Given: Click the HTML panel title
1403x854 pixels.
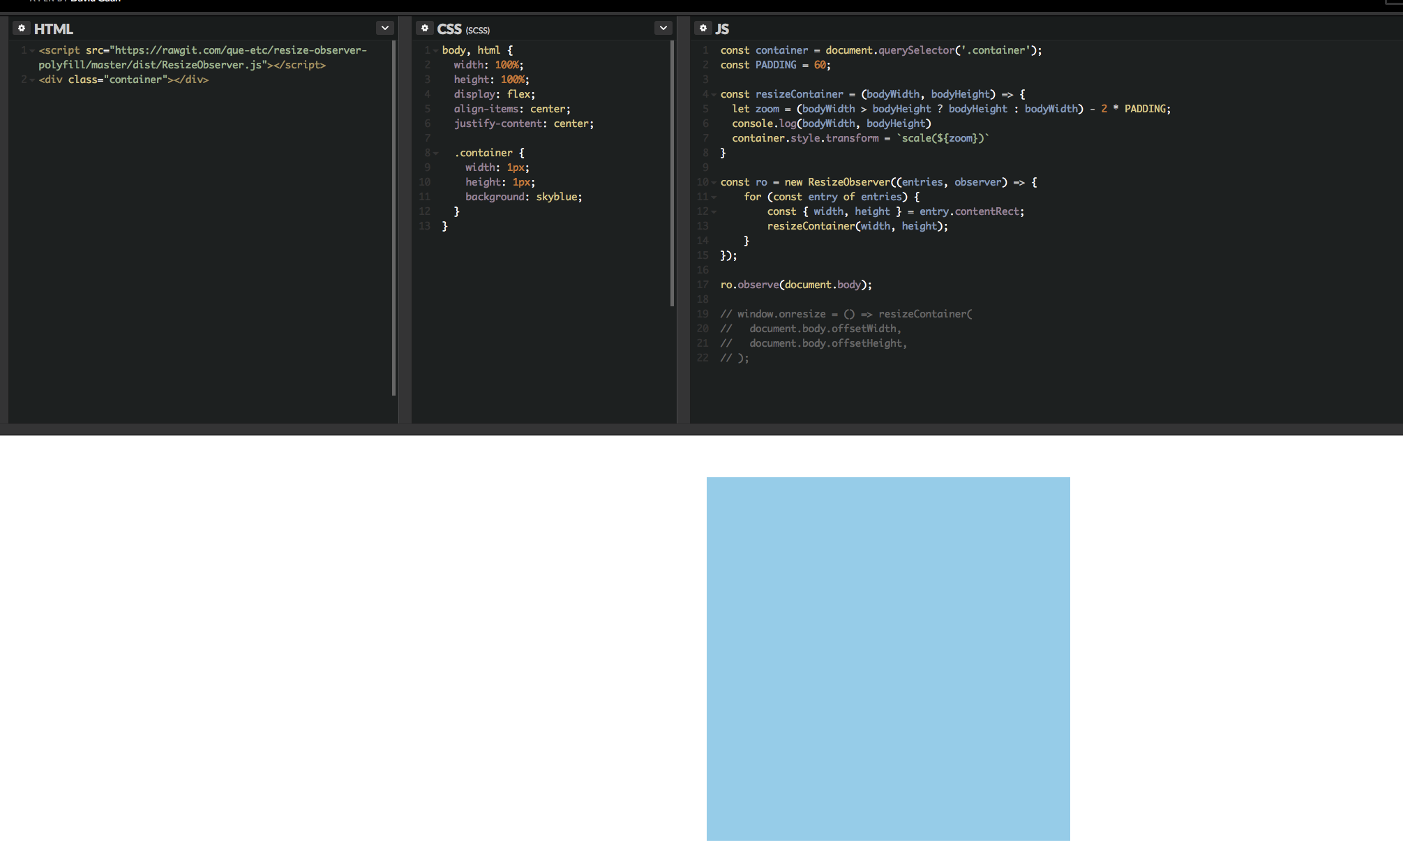Looking at the screenshot, I should pos(54,29).
